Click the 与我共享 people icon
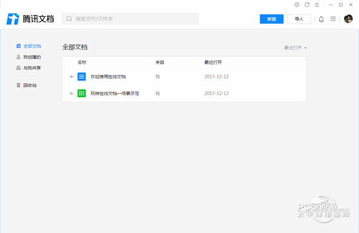This screenshot has width=359, height=233. pyautogui.click(x=18, y=68)
